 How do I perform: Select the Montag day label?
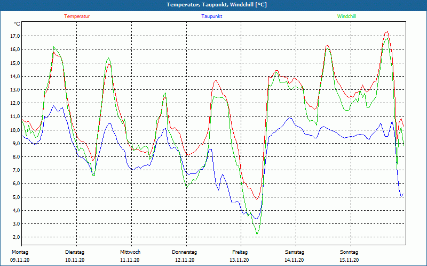pos(19,252)
